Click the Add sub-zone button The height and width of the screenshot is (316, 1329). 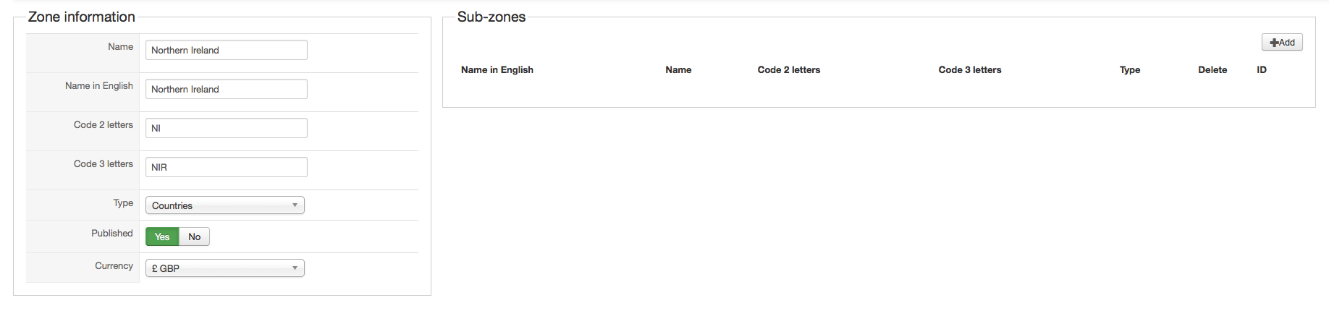tap(1282, 43)
